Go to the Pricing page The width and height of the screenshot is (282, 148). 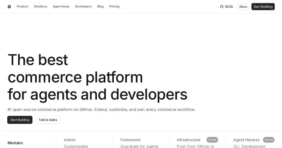point(114,6)
